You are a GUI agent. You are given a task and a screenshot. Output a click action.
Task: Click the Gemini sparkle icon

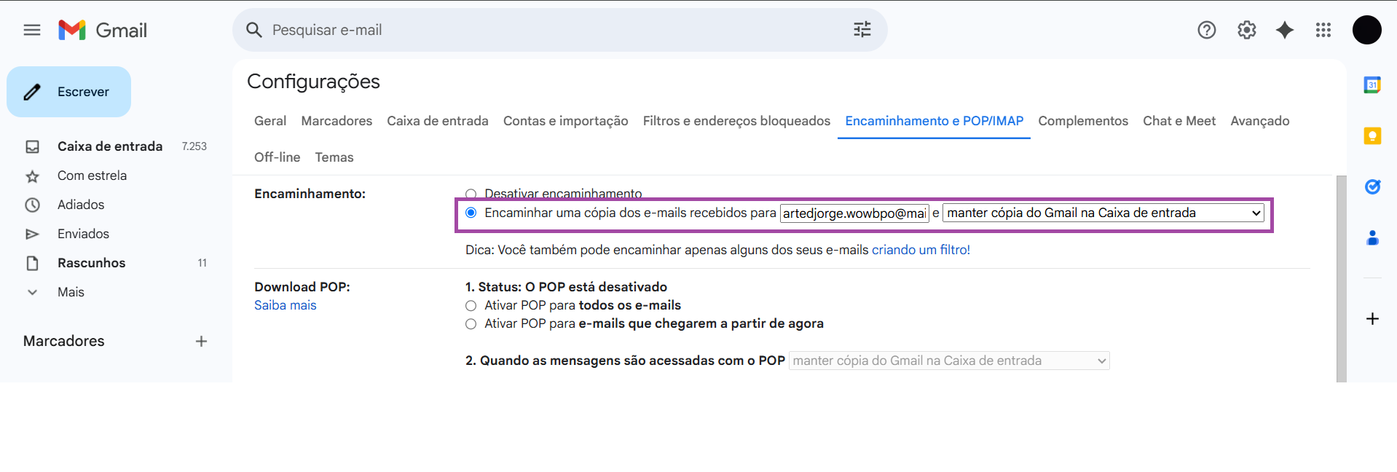1285,30
